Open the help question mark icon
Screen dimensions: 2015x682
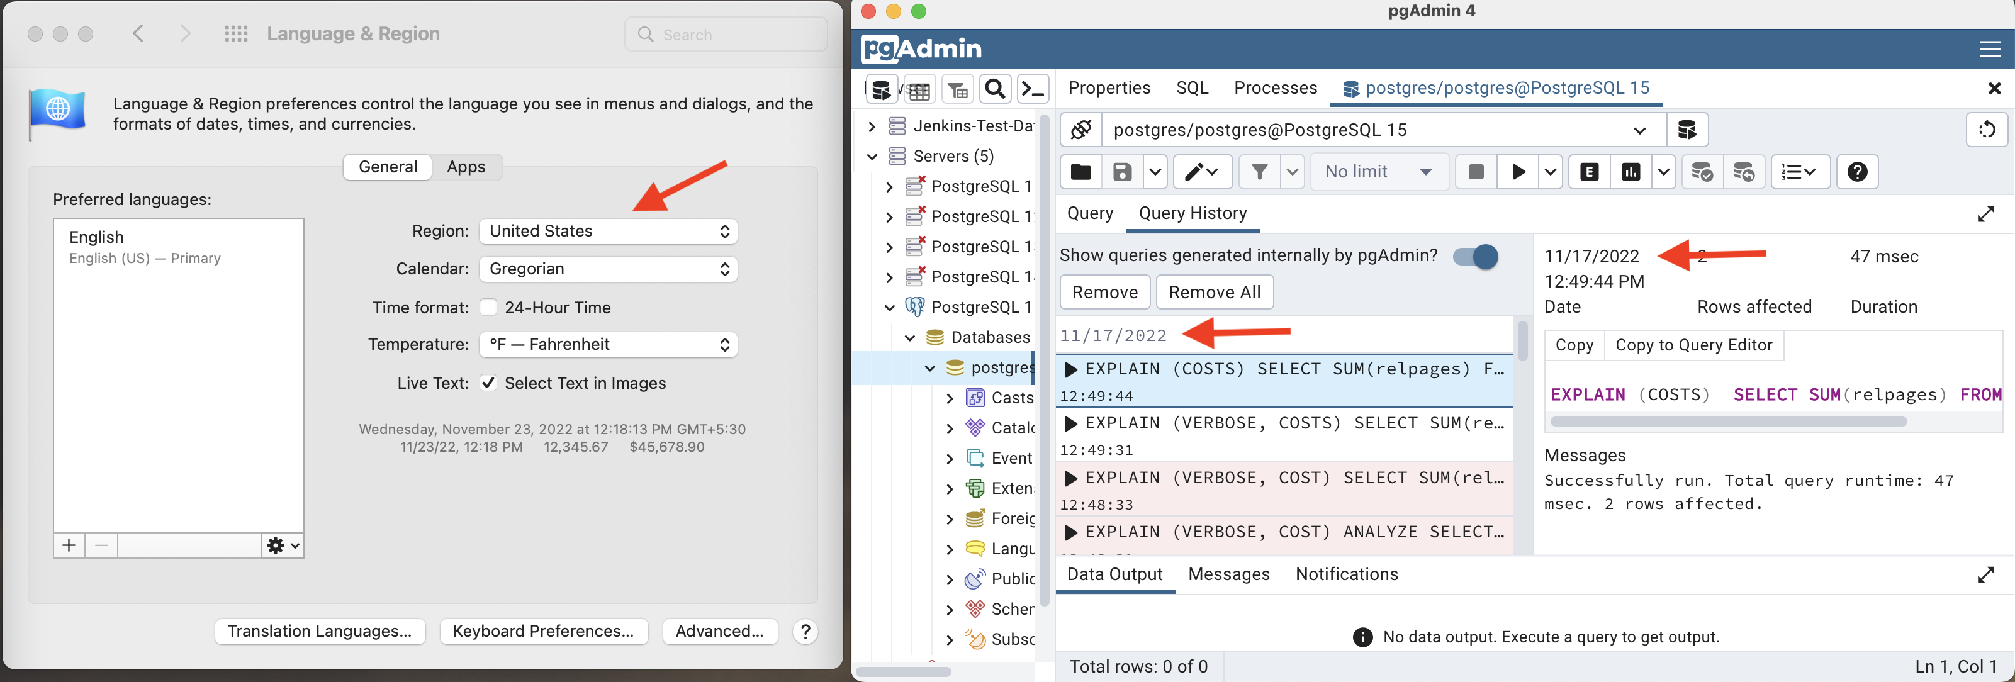[1858, 172]
